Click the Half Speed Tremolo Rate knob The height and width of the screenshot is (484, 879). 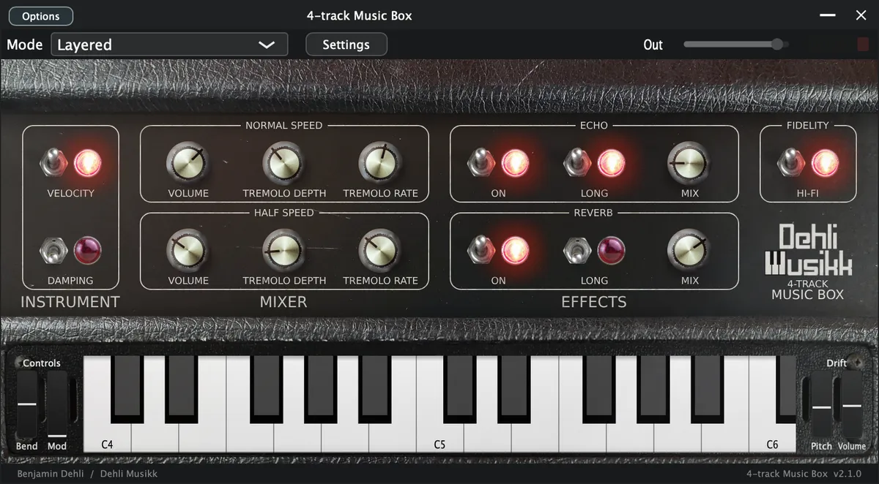380,251
